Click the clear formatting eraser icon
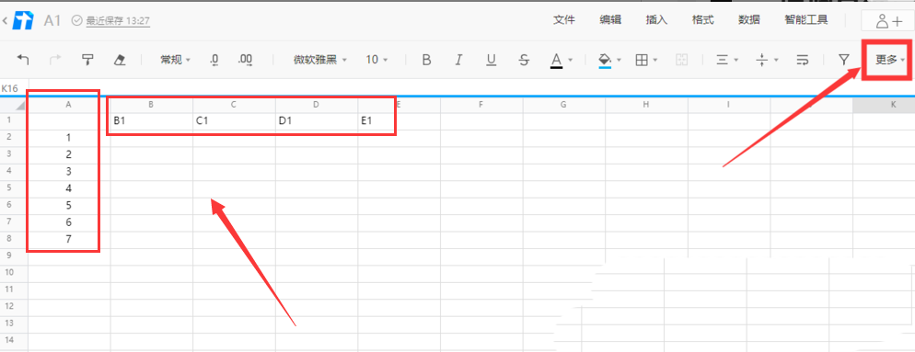Screen dimensions: 915x352 pyautogui.click(x=120, y=60)
